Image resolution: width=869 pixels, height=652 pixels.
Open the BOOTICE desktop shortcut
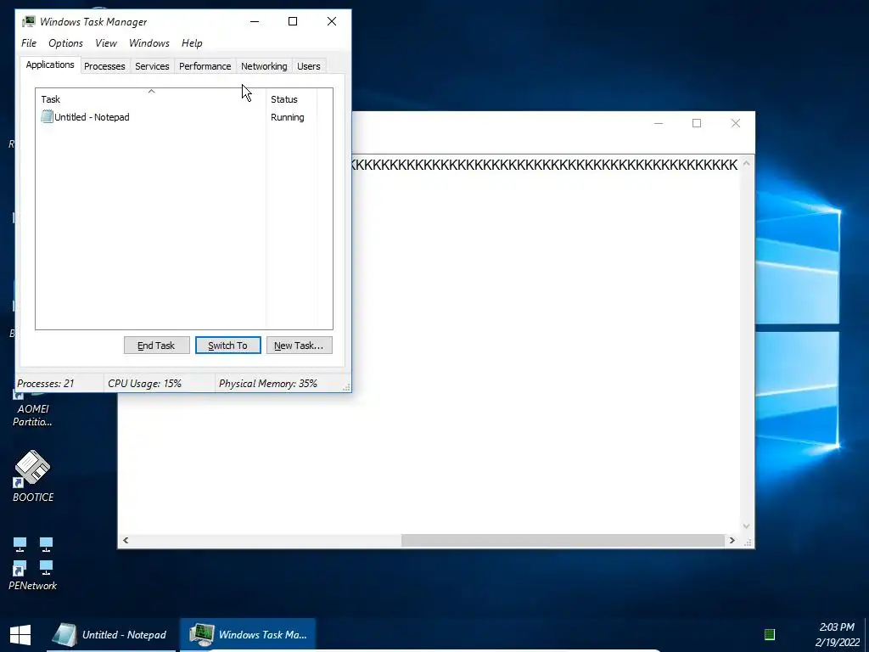click(x=33, y=477)
